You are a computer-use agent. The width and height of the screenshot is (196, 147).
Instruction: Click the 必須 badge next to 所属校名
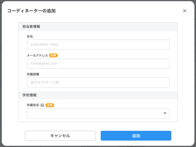[x=50, y=105]
